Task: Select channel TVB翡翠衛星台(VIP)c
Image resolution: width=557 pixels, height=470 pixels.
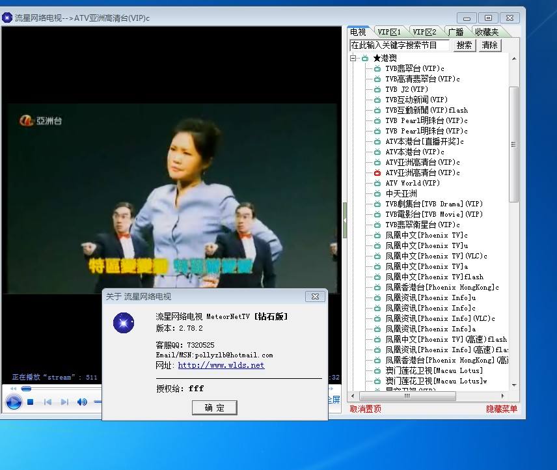Action: point(422,225)
